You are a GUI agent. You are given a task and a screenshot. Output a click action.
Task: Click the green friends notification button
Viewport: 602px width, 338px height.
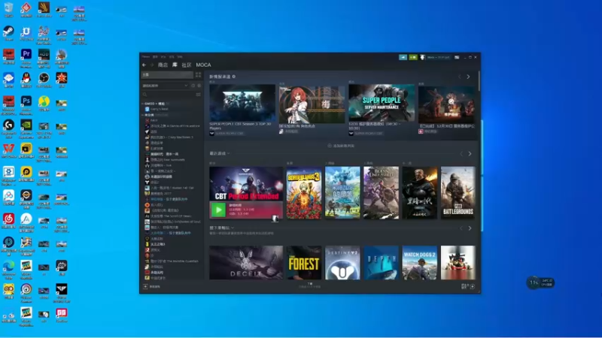[x=412, y=57]
